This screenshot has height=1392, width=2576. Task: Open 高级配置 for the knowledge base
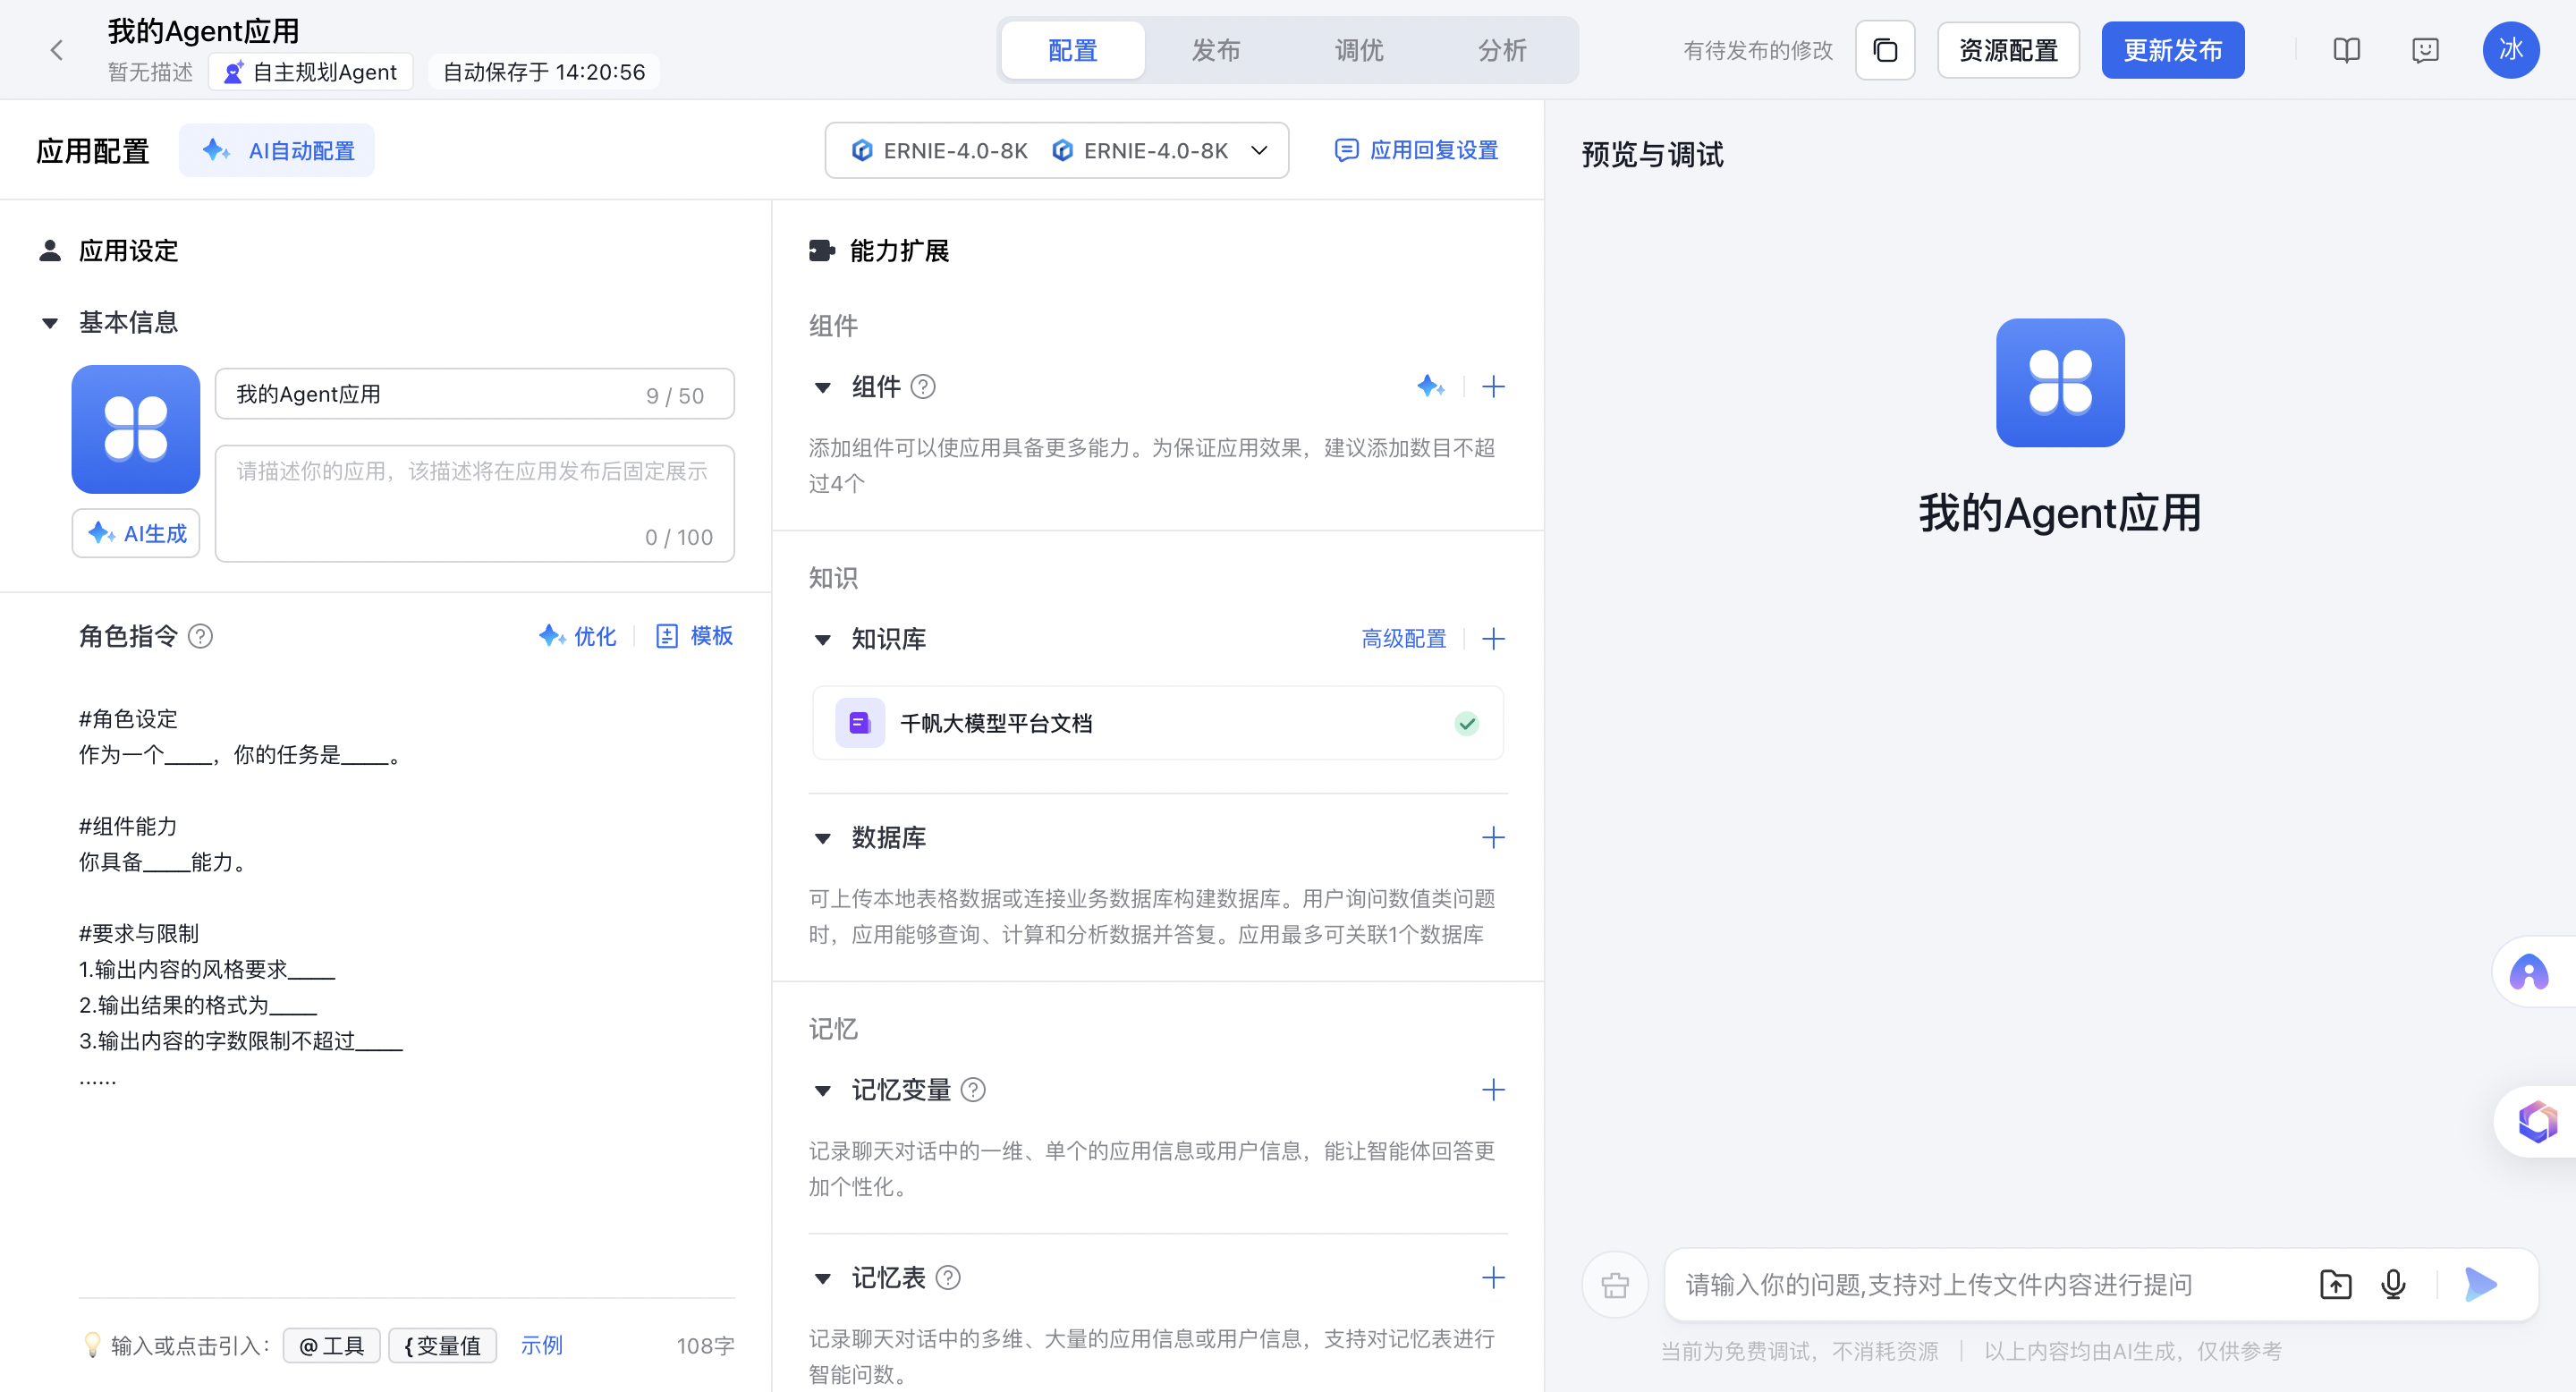(x=1403, y=638)
